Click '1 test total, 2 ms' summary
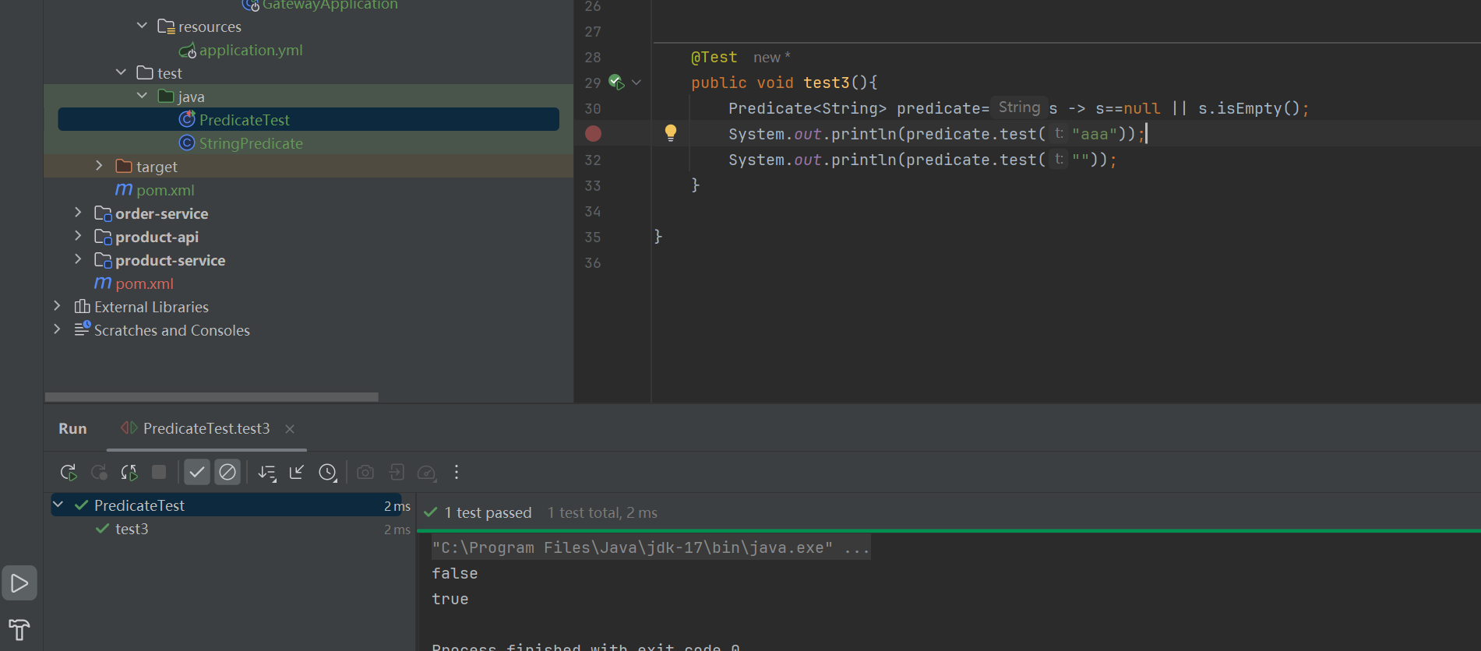 pos(602,512)
